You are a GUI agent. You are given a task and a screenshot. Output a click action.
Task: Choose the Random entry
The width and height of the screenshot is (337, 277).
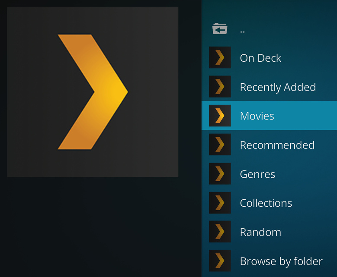[270, 232]
